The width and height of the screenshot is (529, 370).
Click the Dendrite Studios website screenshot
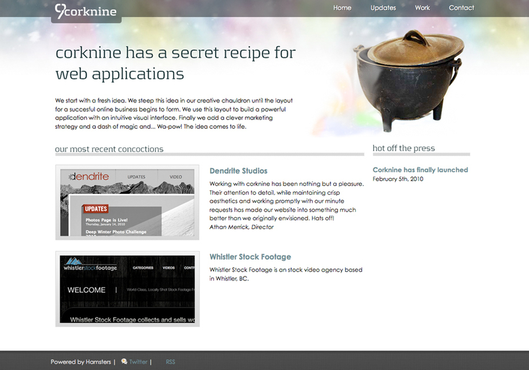point(127,202)
